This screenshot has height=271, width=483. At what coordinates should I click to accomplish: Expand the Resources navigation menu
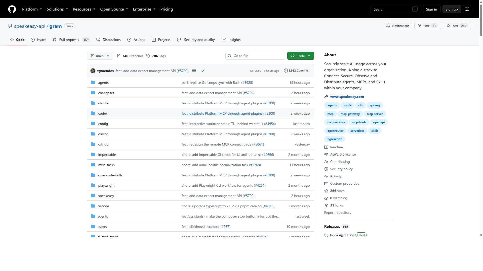(x=84, y=9)
